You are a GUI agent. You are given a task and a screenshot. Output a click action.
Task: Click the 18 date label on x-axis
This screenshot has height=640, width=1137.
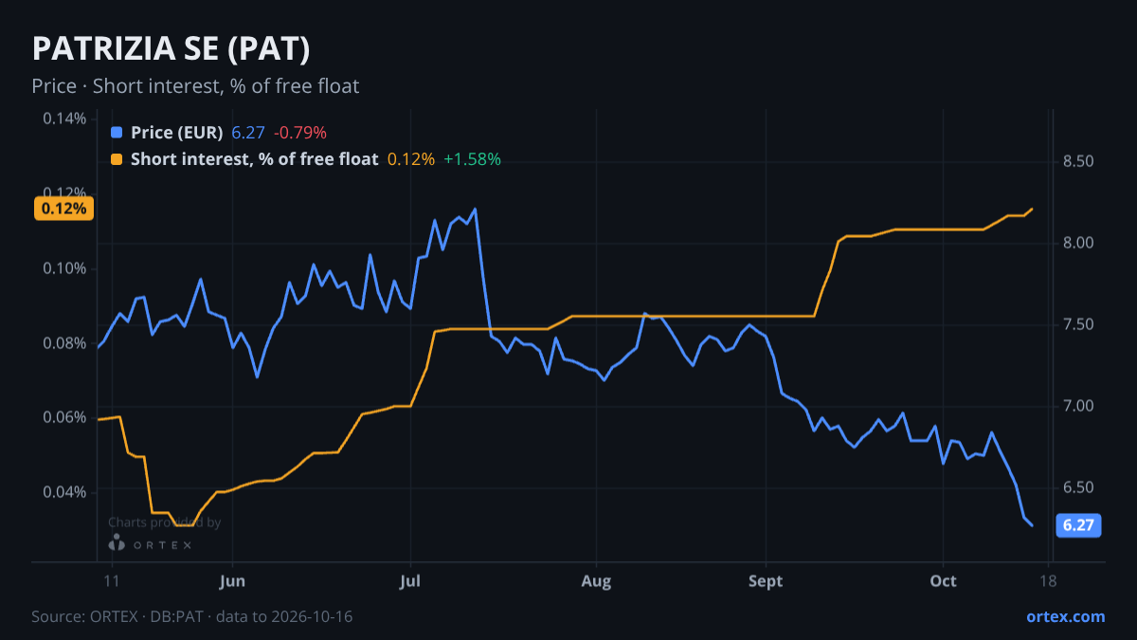(1049, 581)
